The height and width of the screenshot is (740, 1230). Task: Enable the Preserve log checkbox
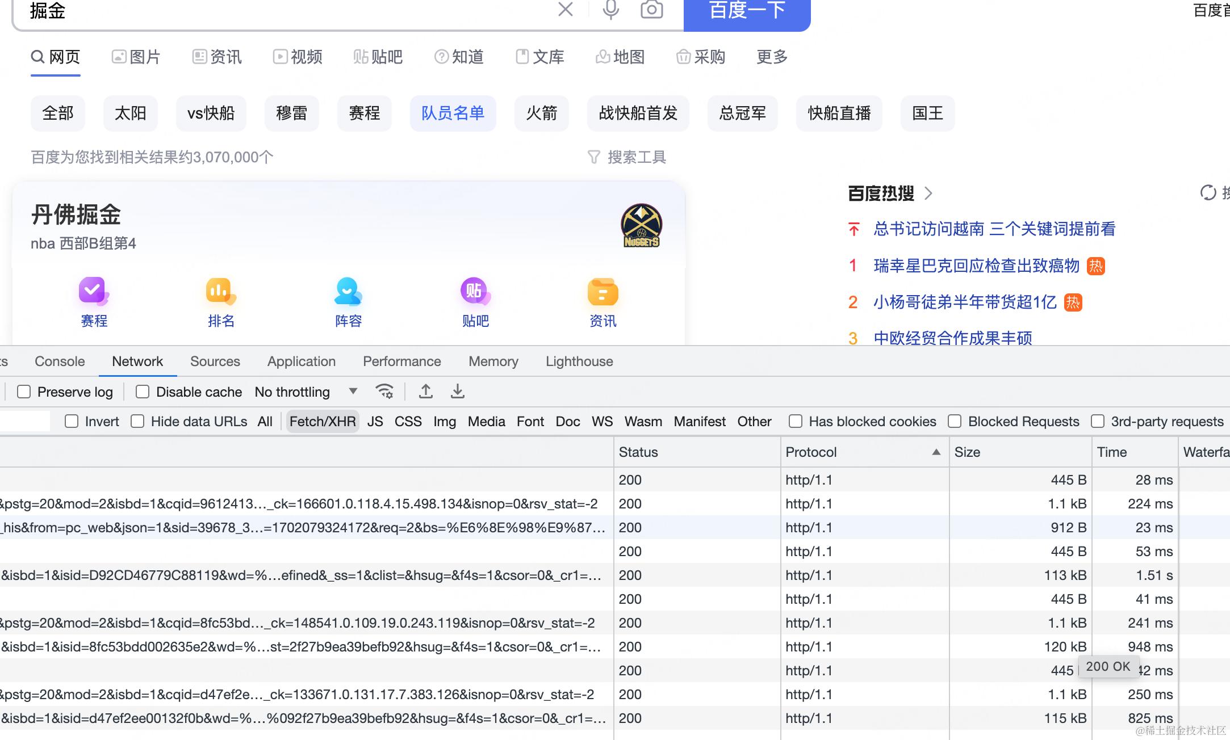24,392
